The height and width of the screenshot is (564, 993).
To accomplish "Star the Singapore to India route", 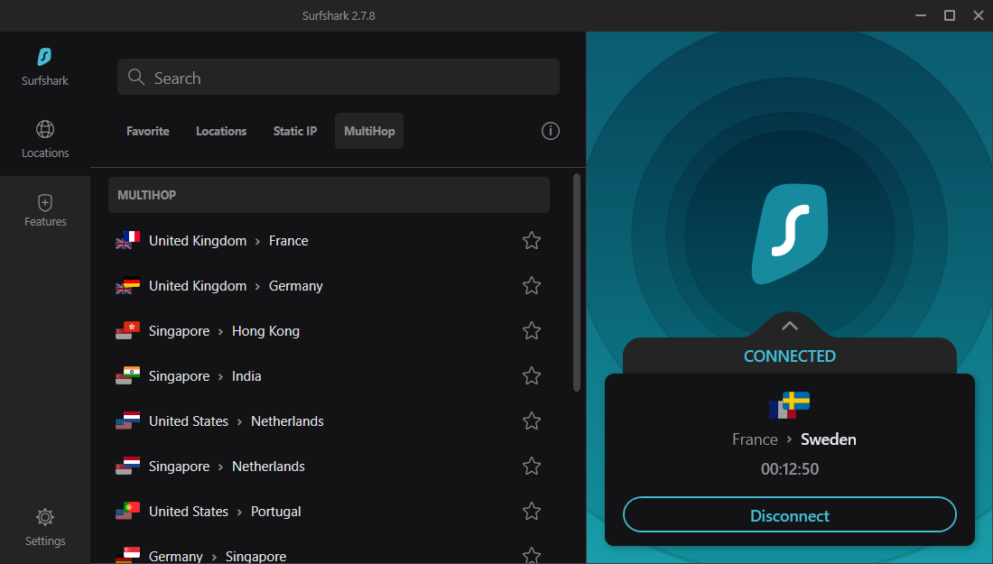I will (x=532, y=375).
